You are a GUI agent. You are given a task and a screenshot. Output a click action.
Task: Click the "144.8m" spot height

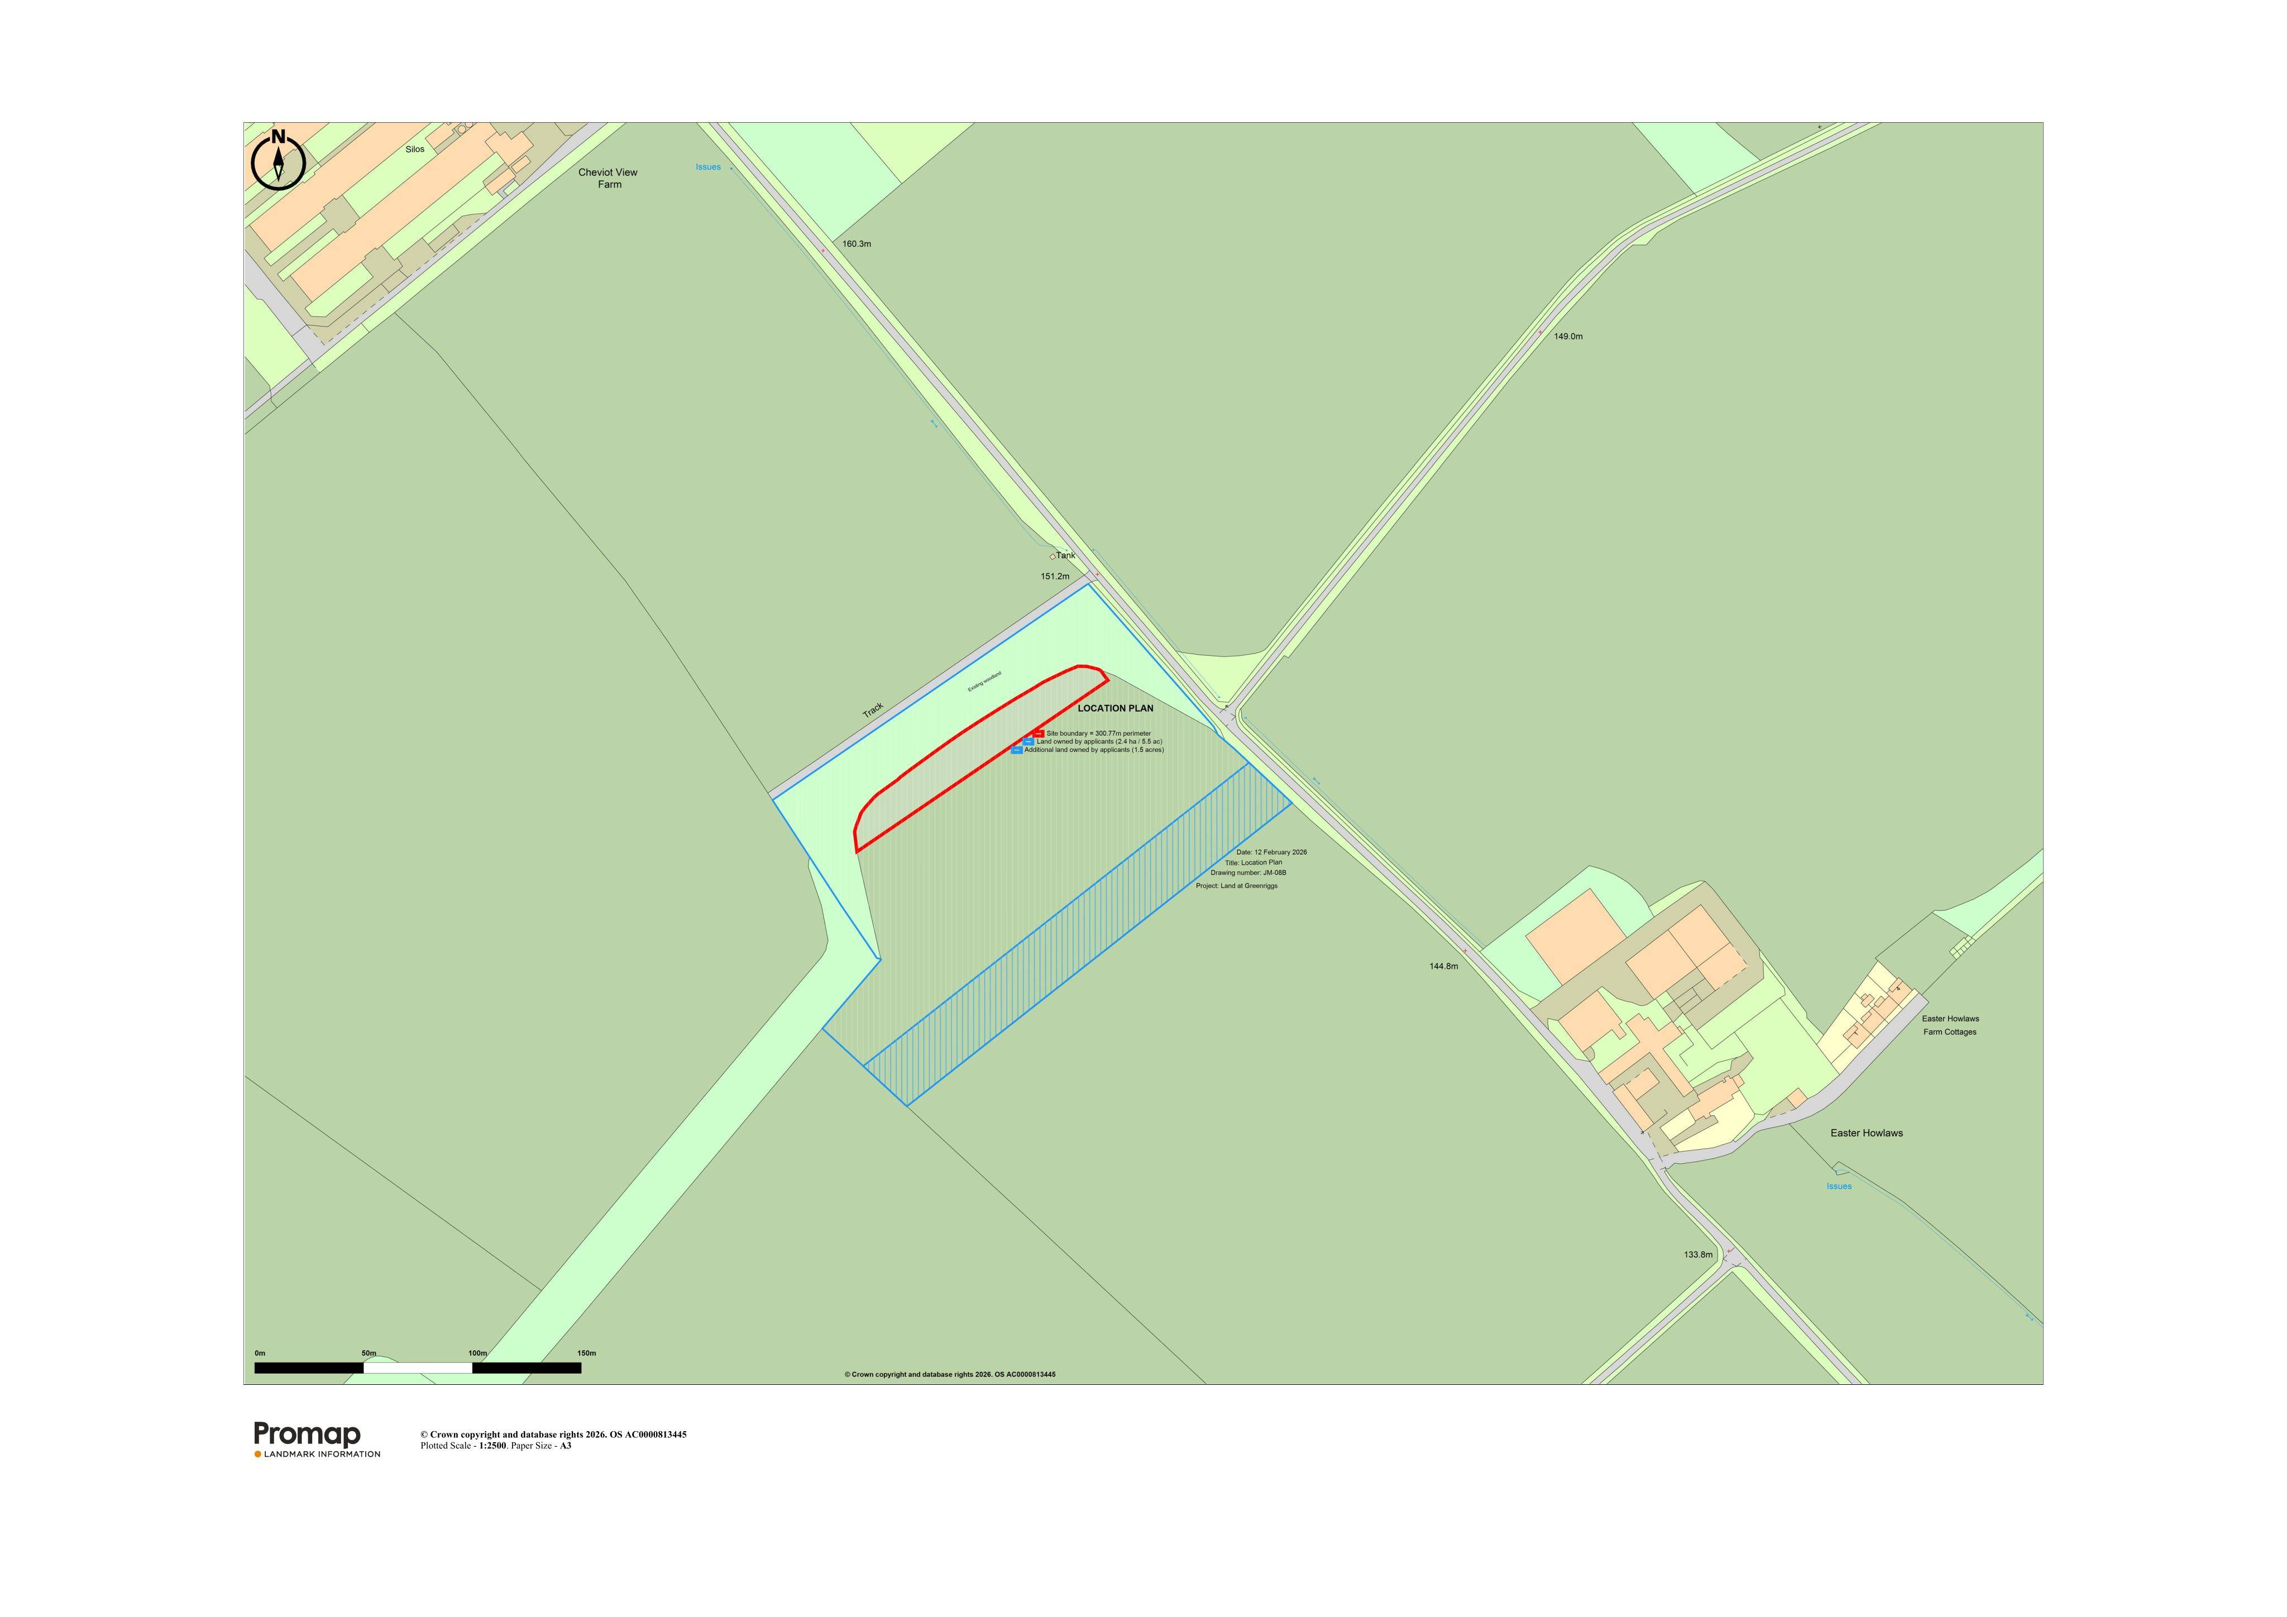click(1443, 967)
